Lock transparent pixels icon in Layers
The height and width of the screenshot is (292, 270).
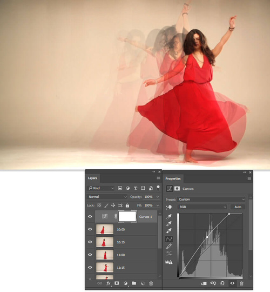point(99,205)
